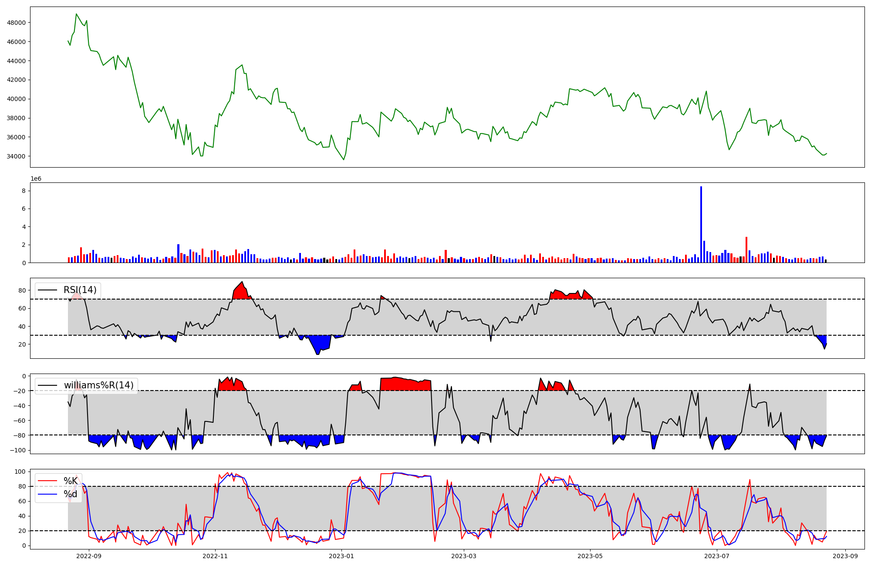The width and height of the screenshot is (871, 566).
Task: Click the 2023-01 date tick label
Action: [x=341, y=556]
